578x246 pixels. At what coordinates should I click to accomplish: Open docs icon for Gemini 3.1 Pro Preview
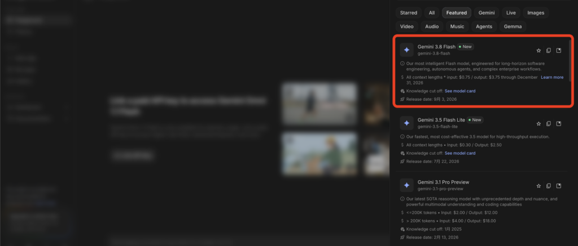[x=558, y=186]
